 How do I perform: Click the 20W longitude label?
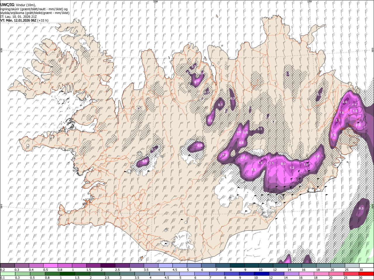(155, 1)
